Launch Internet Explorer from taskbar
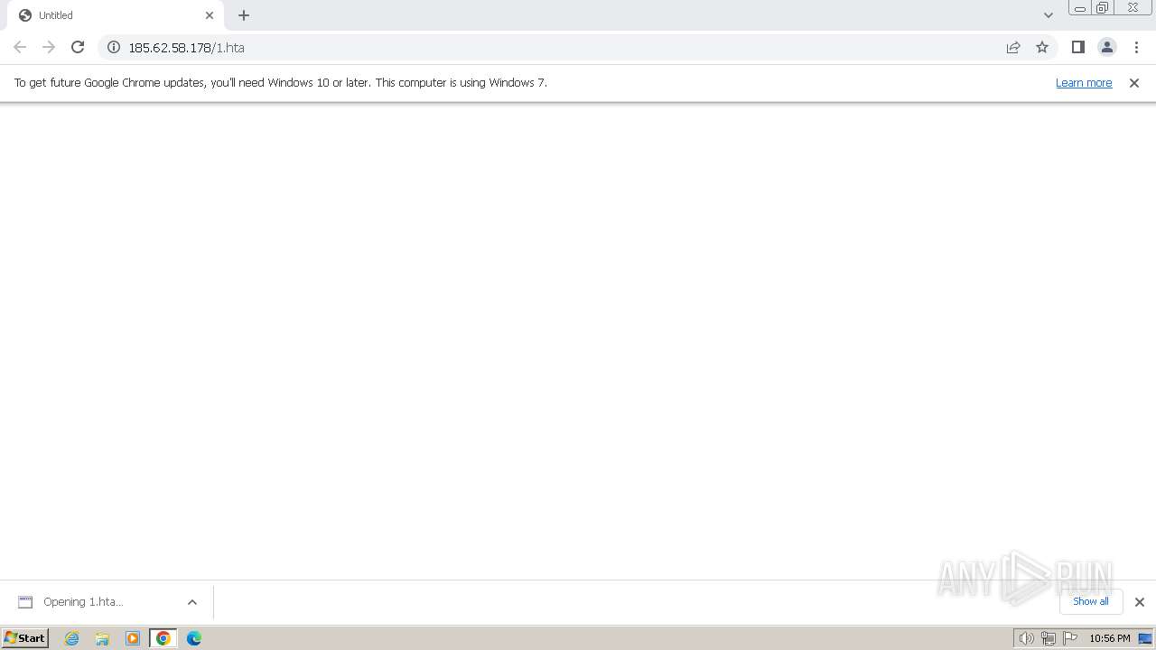The height and width of the screenshot is (650, 1156). 72,638
